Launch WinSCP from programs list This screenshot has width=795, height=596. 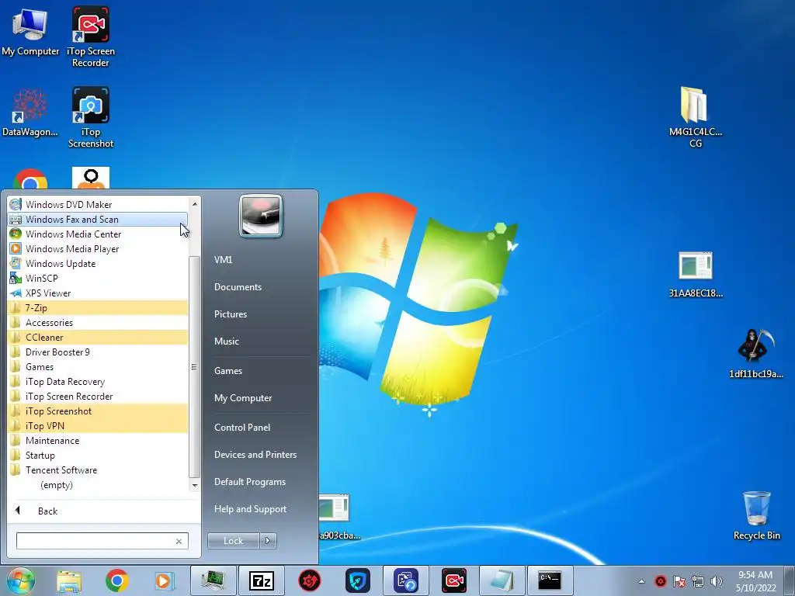pos(98,278)
